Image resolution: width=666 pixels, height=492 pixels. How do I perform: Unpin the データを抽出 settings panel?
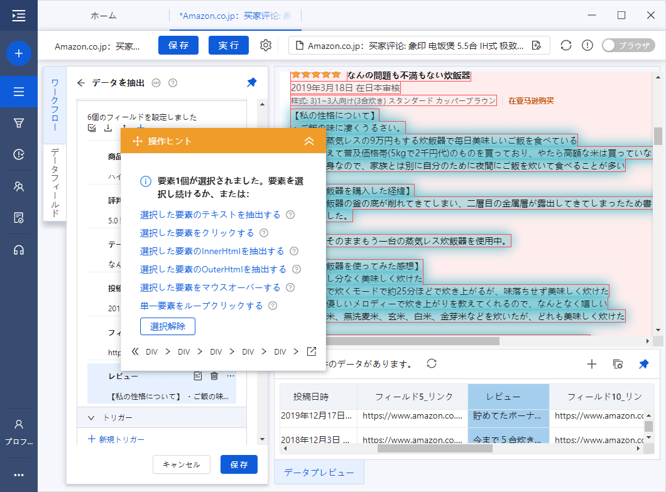pos(252,82)
